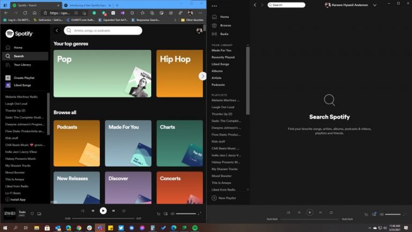412x232 pixels.
Task: Skip to next track in the web player
Action: coord(114,211)
